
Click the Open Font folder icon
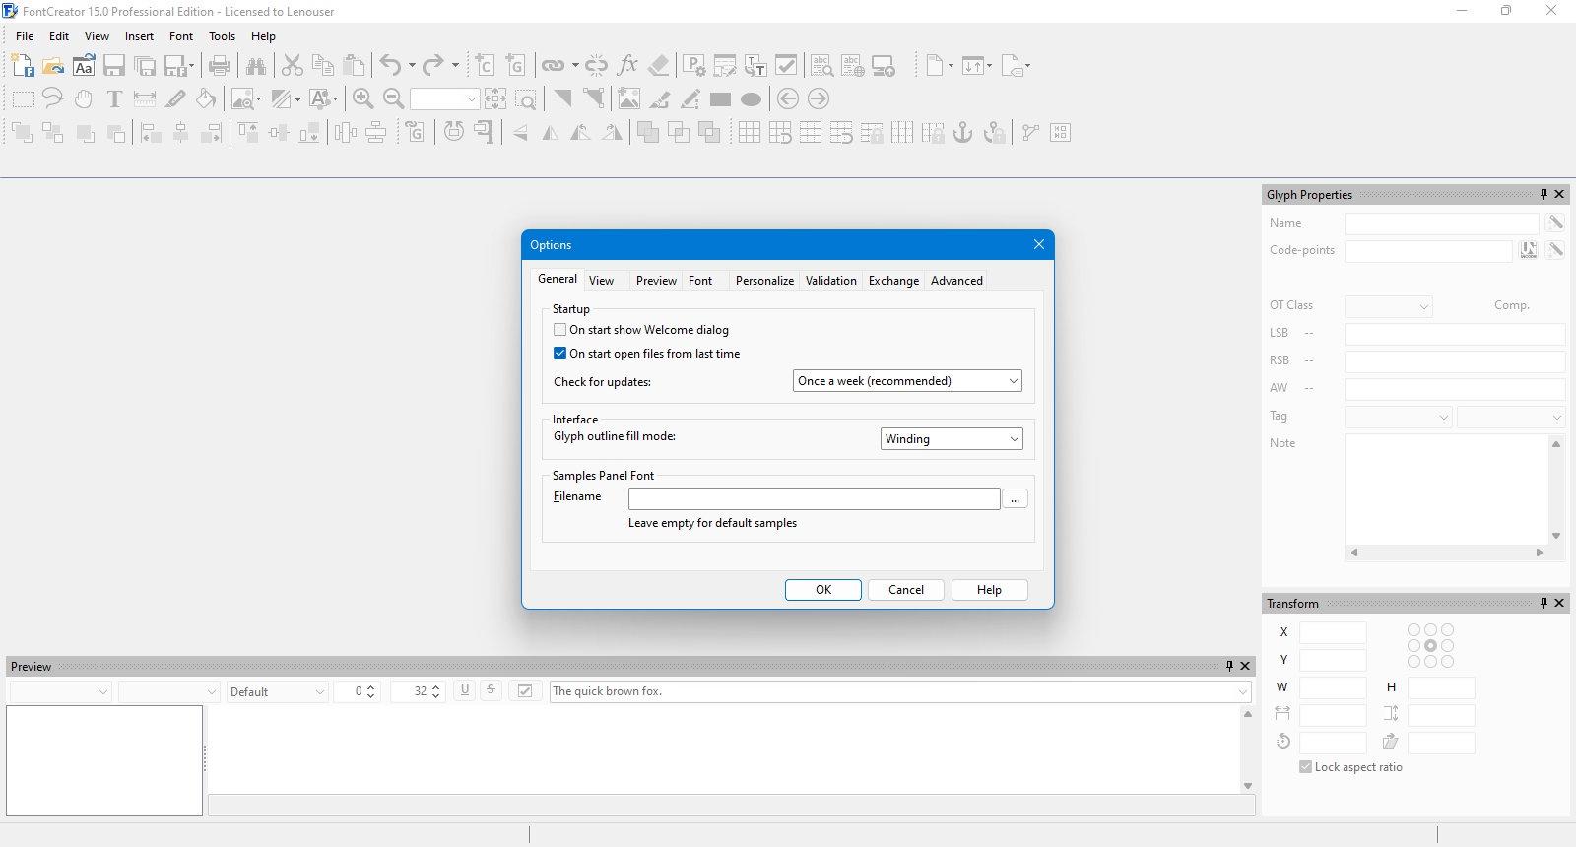53,66
